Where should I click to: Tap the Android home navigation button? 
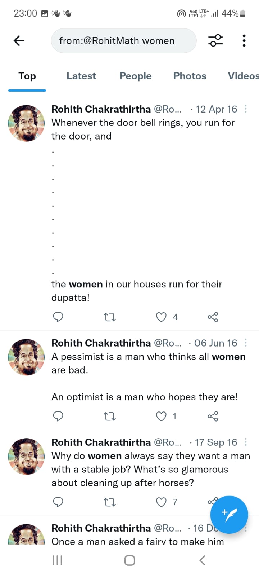[129, 560]
